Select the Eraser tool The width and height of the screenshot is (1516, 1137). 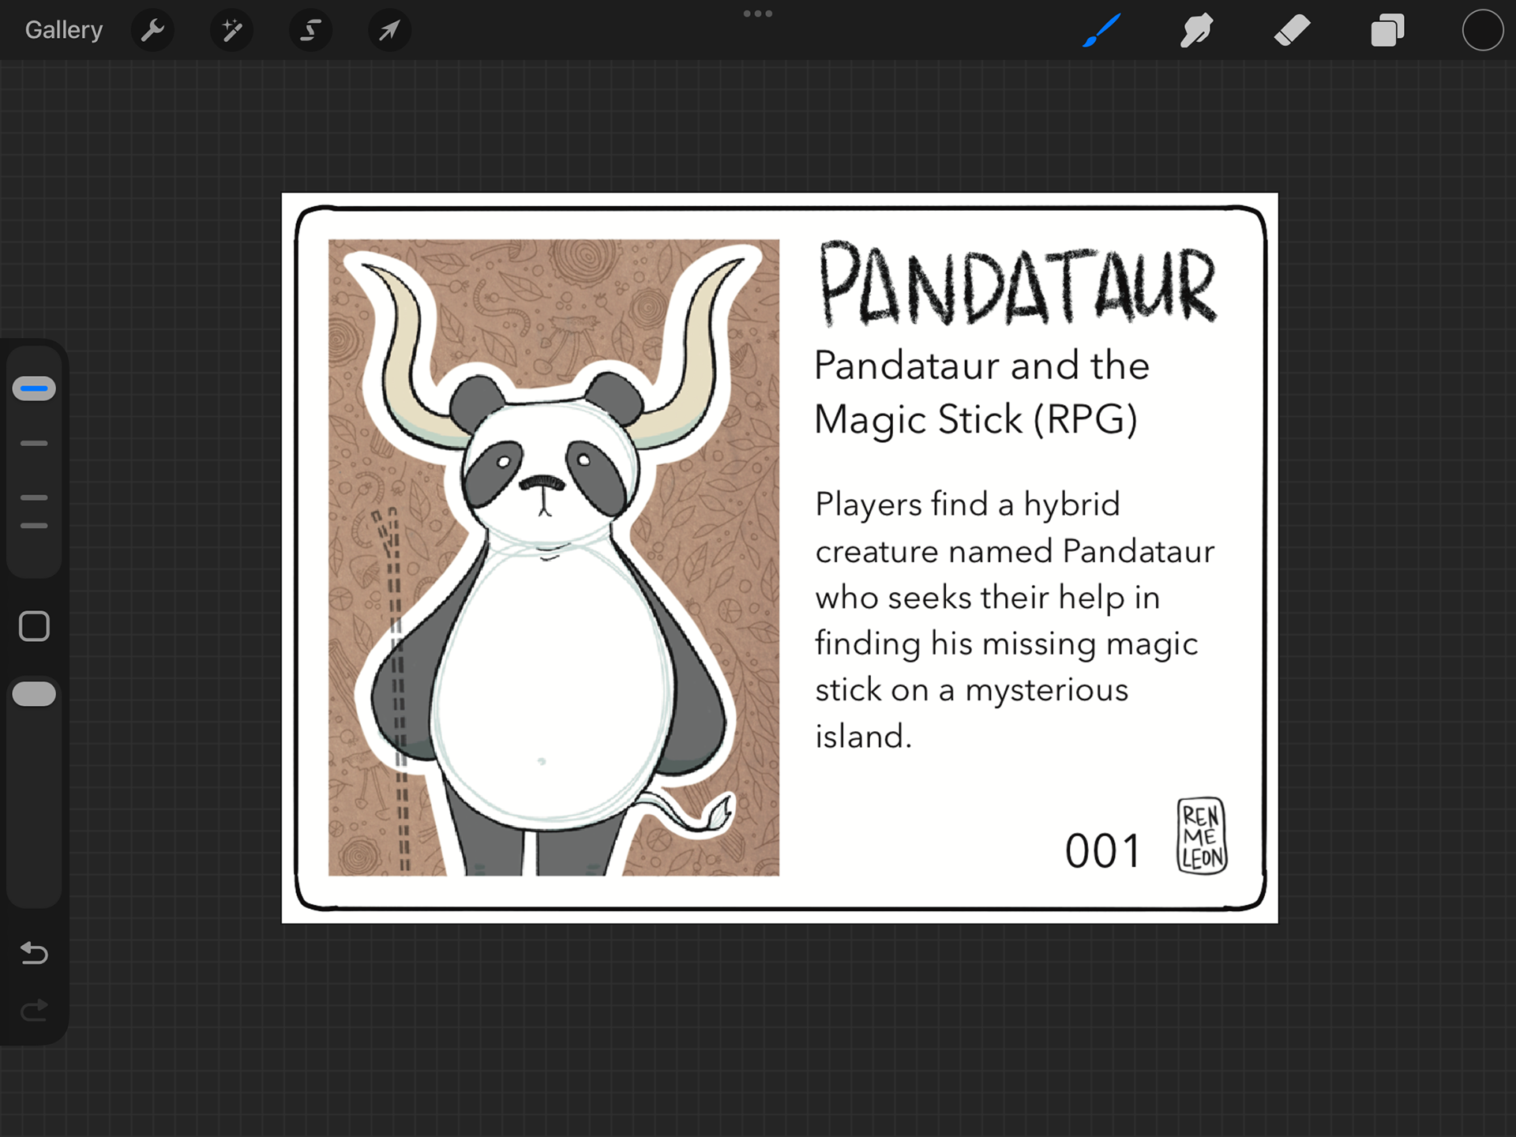[1292, 31]
